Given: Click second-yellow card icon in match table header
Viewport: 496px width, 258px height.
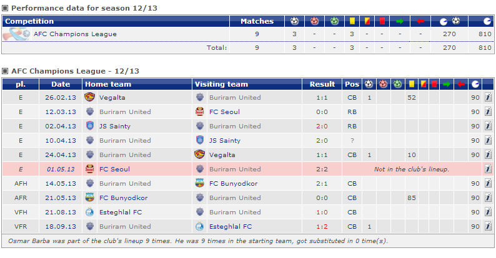Looking at the screenshot, I should point(423,84).
